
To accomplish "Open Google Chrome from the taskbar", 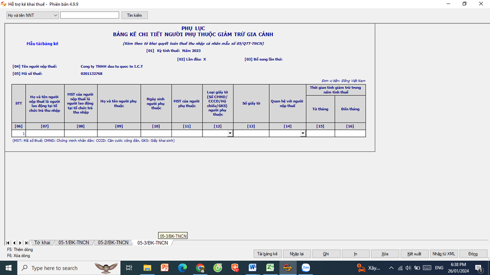I will click(200, 268).
